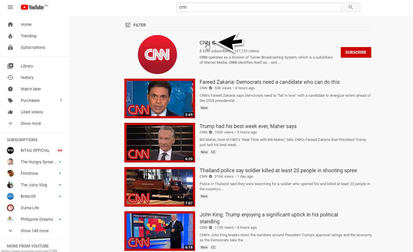Open Fareed Zakaria video thumbnail
The image size is (413, 252).
tap(160, 98)
